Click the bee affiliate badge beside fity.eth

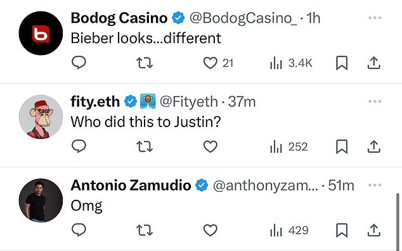tap(148, 101)
